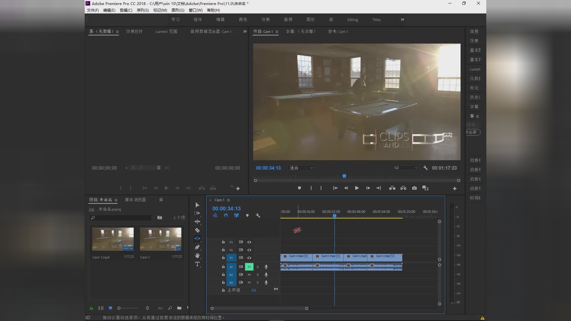Image resolution: width=571 pixels, height=321 pixels.
Task: Click the Lift button in program monitor
Action: (x=392, y=188)
